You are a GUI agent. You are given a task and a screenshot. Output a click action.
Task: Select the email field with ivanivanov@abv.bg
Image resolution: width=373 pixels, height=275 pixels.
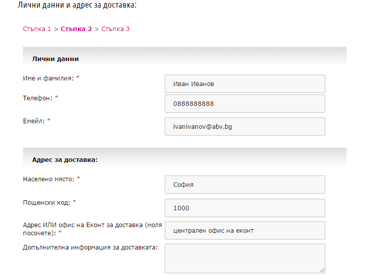coord(245,126)
